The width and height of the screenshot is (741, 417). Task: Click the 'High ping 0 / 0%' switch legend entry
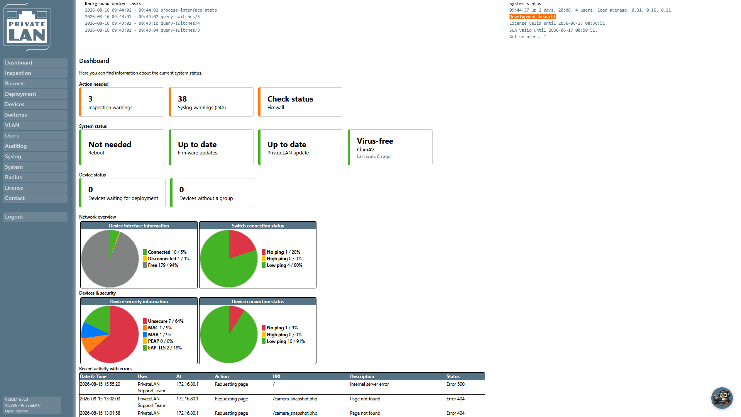click(x=282, y=259)
